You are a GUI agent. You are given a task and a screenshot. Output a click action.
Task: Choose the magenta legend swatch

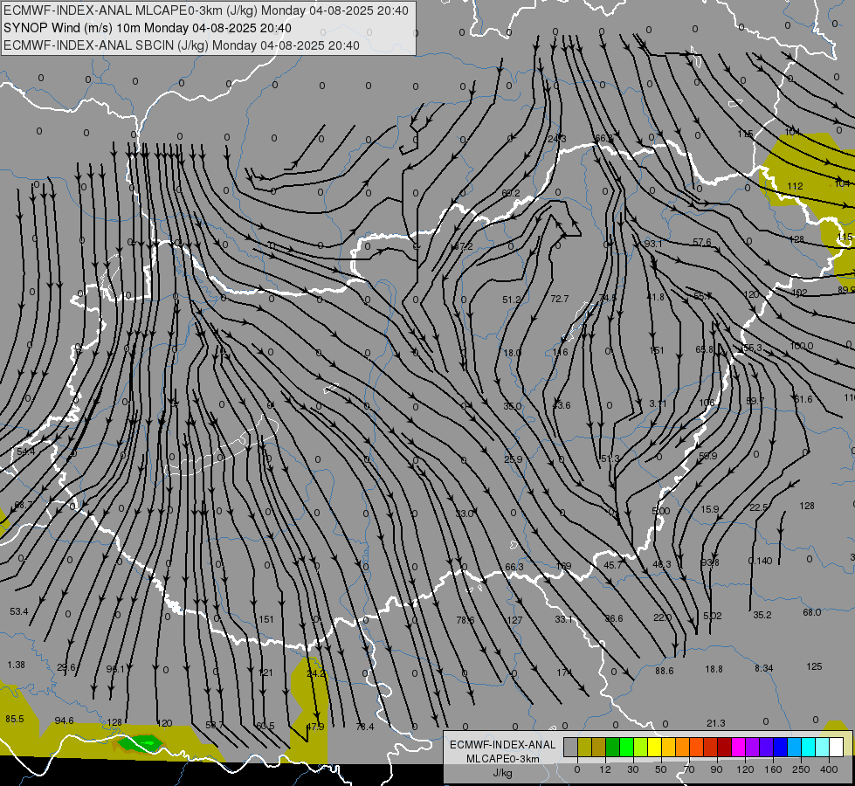739,747
